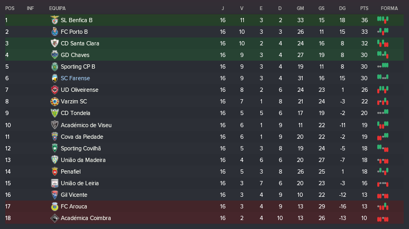Select the Académico de Viseu team name
The height and width of the screenshot is (229, 409).
[86, 125]
